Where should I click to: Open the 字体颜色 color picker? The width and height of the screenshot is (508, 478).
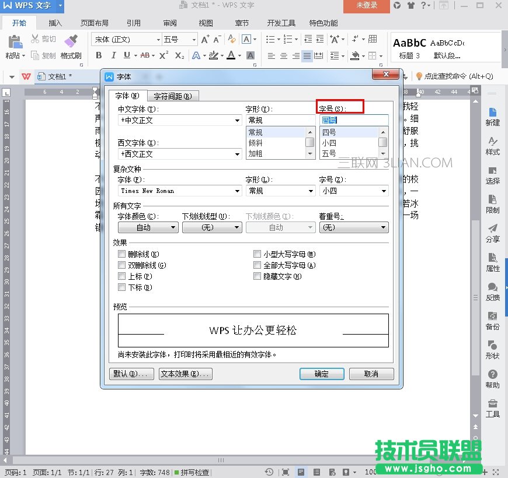click(148, 228)
